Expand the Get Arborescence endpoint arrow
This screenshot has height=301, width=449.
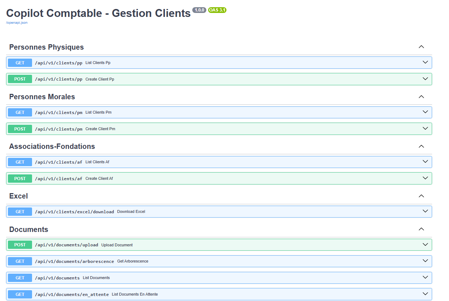(x=425, y=261)
